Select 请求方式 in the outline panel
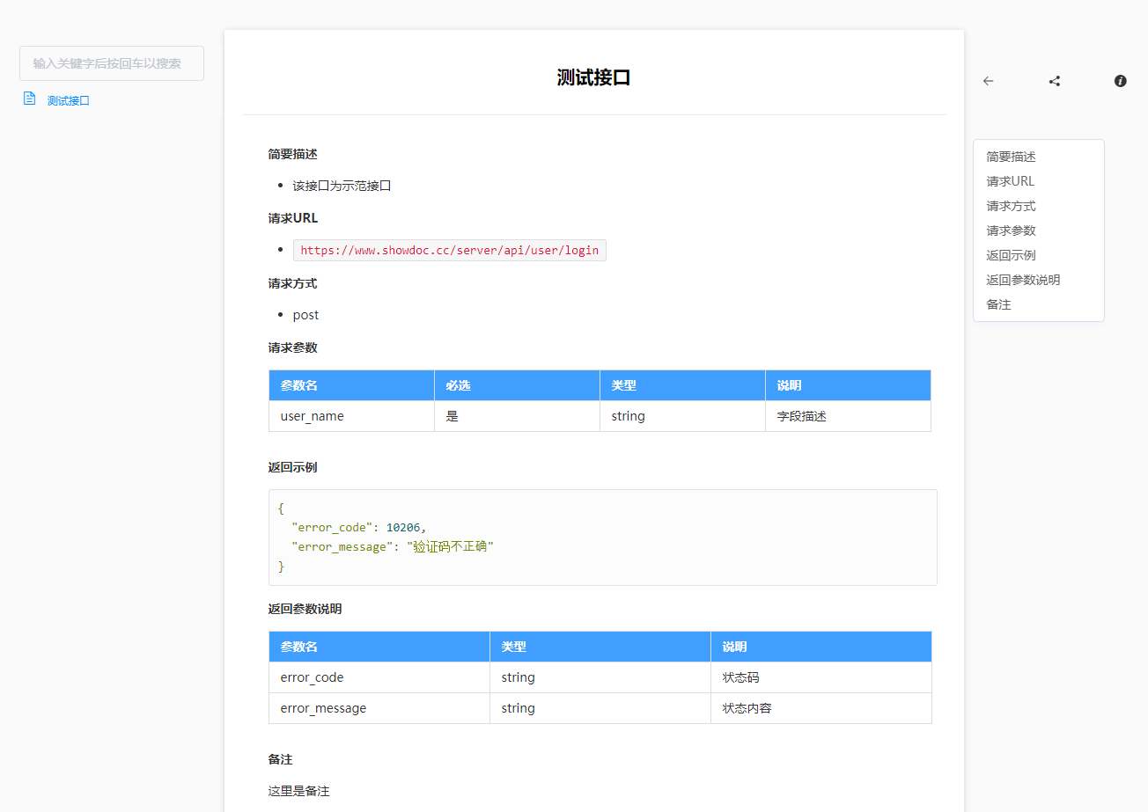This screenshot has height=812, width=1148. (x=1009, y=205)
